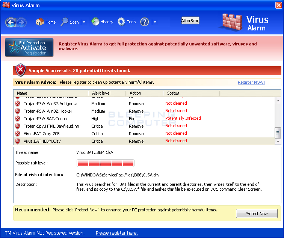Image resolution: width=284 pixels, height=238 pixels.
Task: Click High alert level for Trojan-PSW.BAT.Cunter
Action: tap(95, 119)
